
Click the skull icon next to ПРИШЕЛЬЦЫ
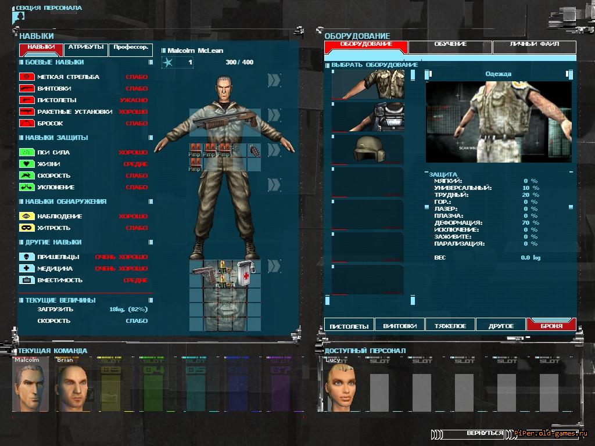click(x=27, y=257)
